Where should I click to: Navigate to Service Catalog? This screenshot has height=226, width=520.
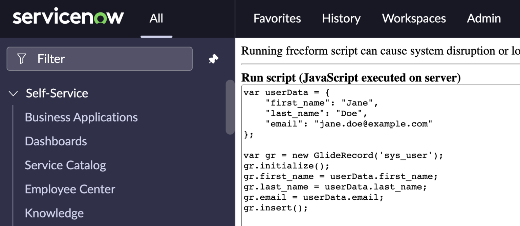[x=65, y=165]
